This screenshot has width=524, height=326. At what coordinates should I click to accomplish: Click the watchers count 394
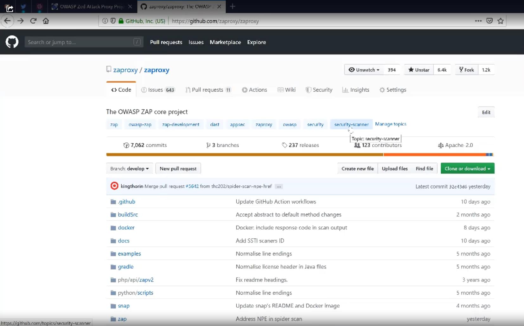[x=392, y=70]
